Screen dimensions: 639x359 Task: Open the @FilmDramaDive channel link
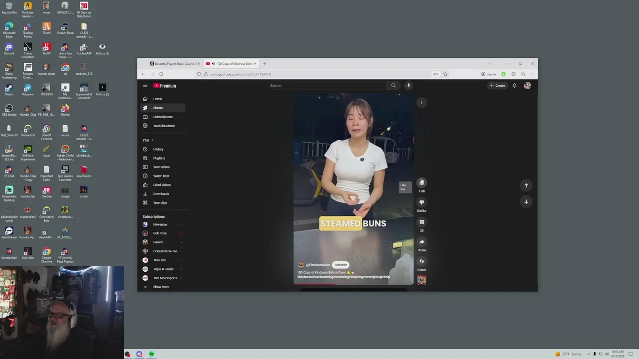coord(318,265)
